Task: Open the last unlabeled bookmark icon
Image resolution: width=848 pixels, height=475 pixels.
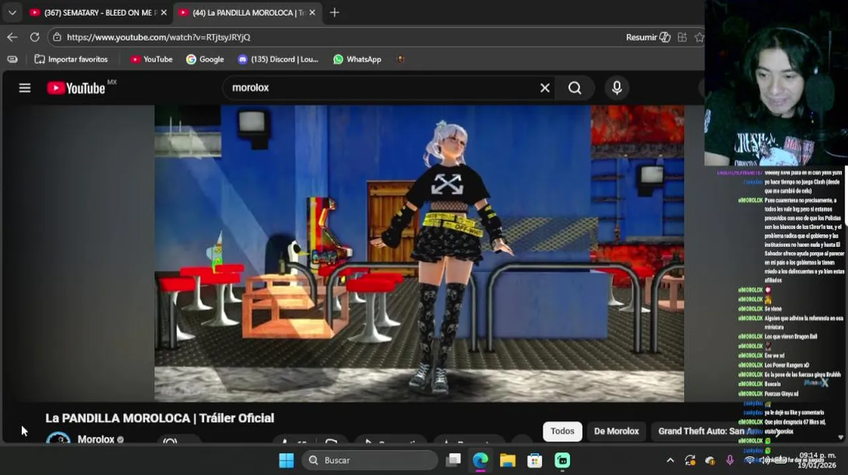Action: tap(400, 59)
